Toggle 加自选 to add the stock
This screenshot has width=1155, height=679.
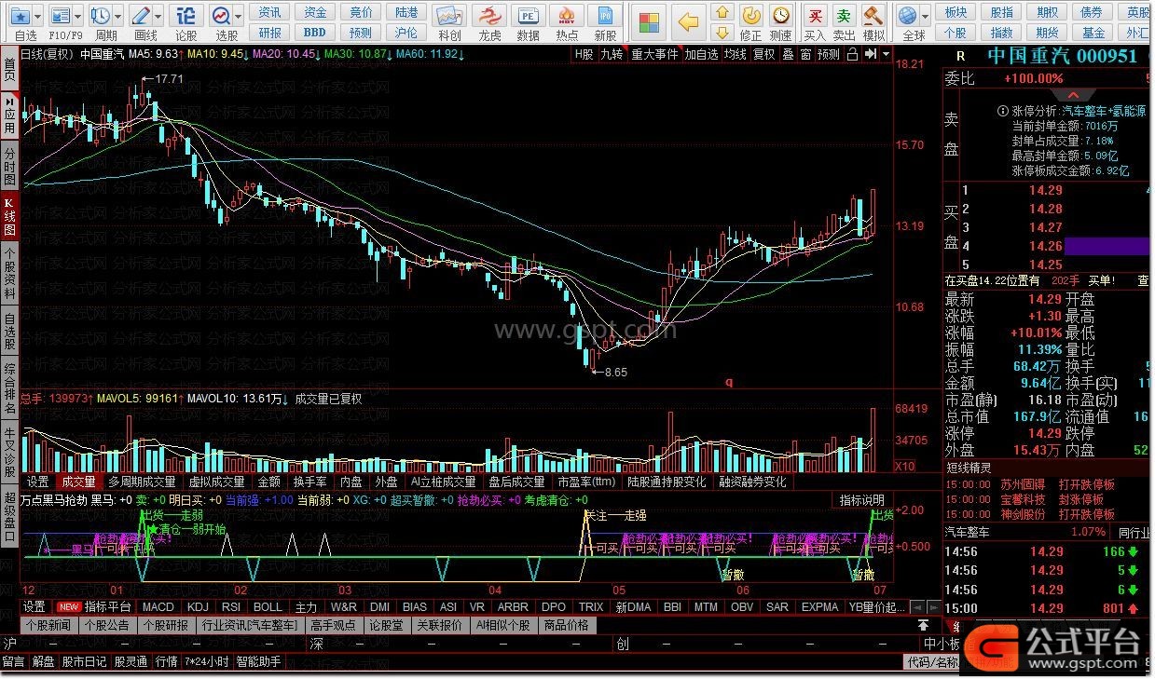point(702,54)
